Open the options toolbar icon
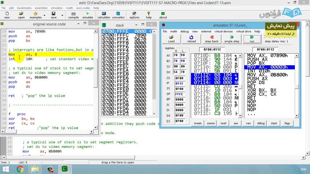 pos(134,15)
